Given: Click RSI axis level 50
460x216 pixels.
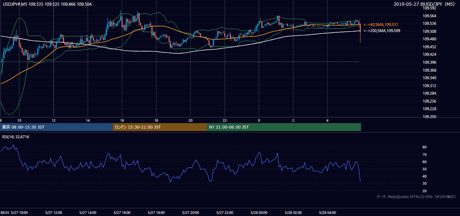Looking at the screenshot, I should click(x=425, y=169).
